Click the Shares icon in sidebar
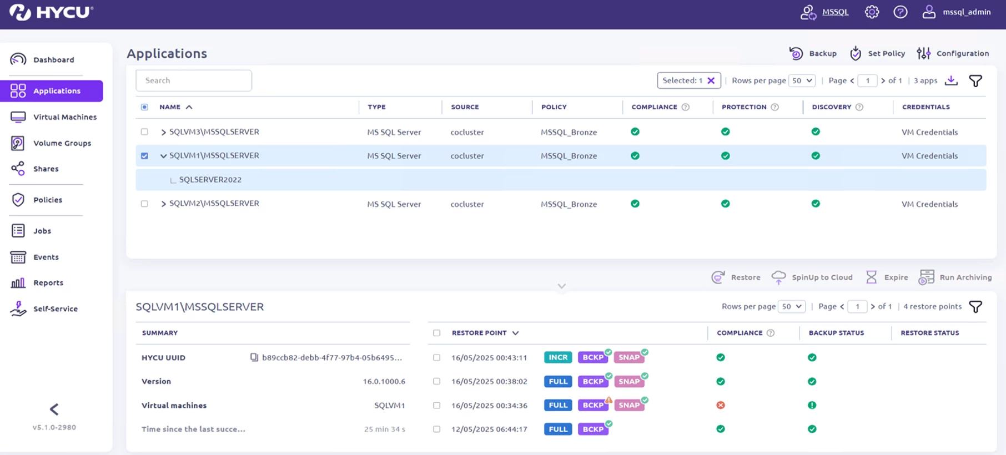This screenshot has height=455, width=1006. (x=18, y=169)
